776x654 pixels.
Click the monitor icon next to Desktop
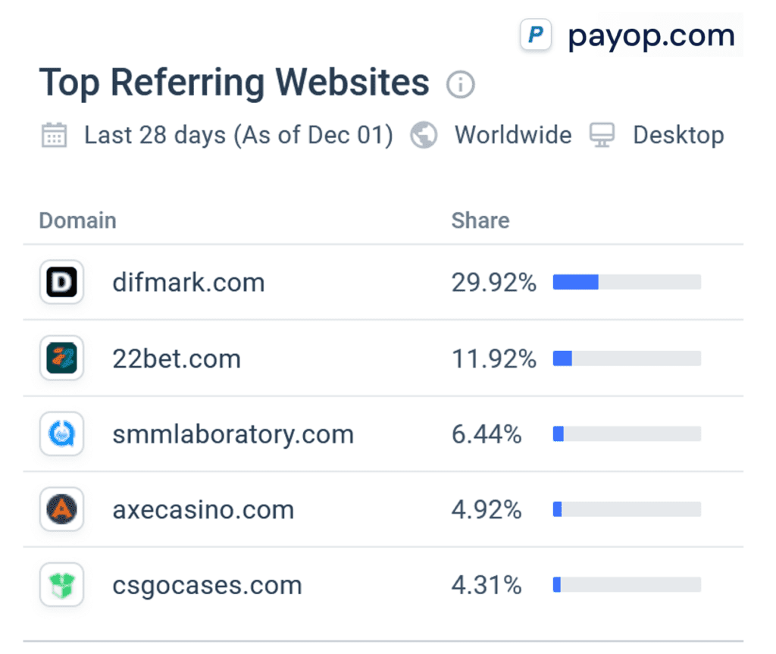(602, 135)
